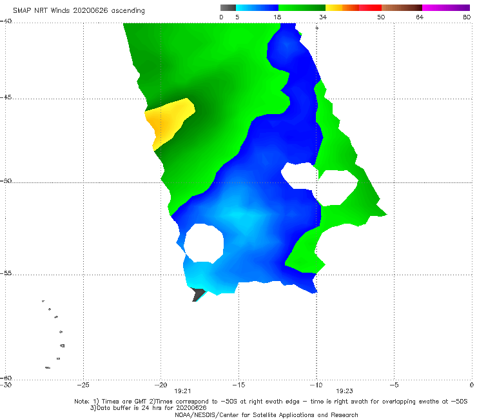Viewport: 477px width, 419px height.
Task: Click the color bar label "5" under cyan
Action: [x=237, y=17]
